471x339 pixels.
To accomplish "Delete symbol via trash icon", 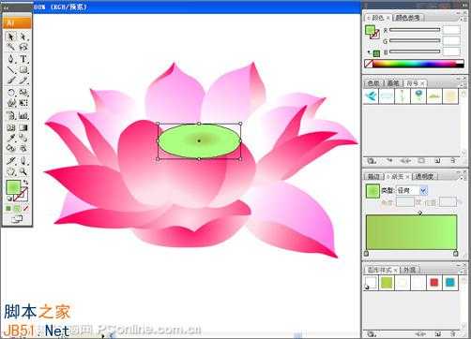I will [x=452, y=161].
